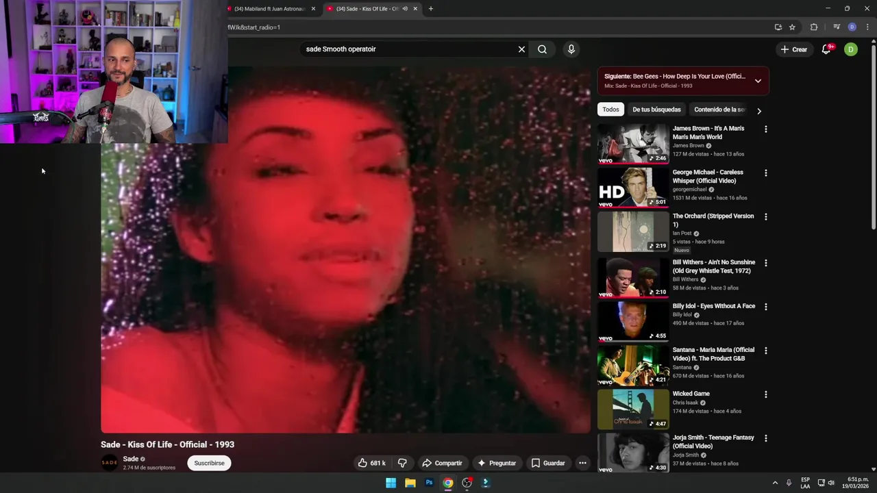The width and height of the screenshot is (877, 493).
Task: Open YouTube notifications bell
Action: click(x=826, y=49)
